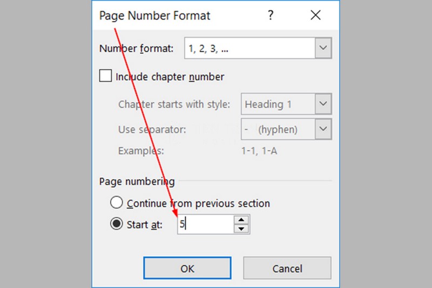Expand the Chapter starts with style arrow

coord(323,104)
